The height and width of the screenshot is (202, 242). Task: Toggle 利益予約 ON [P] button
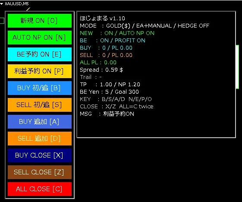pyautogui.click(x=40, y=71)
